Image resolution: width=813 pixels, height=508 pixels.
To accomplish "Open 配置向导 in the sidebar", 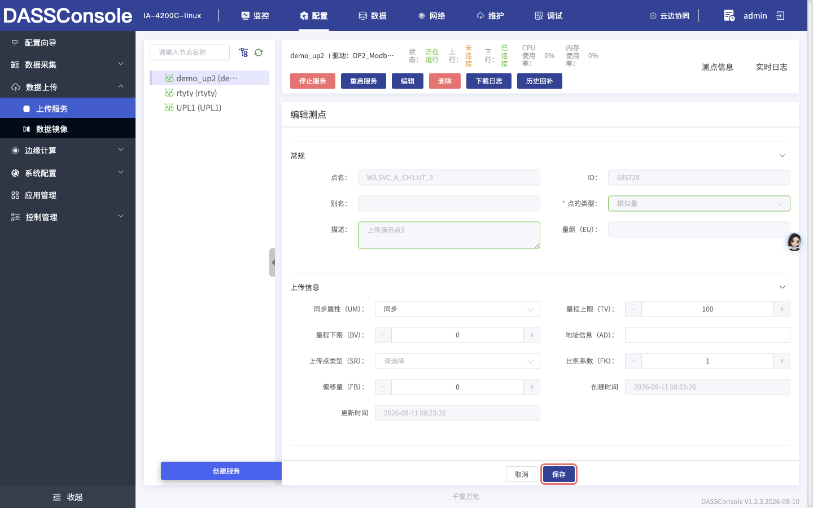I will [68, 43].
